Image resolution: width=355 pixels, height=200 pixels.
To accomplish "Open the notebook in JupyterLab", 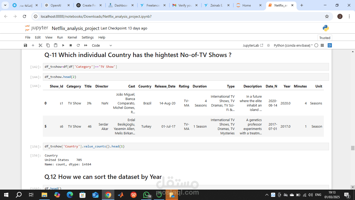I will coord(253,45).
